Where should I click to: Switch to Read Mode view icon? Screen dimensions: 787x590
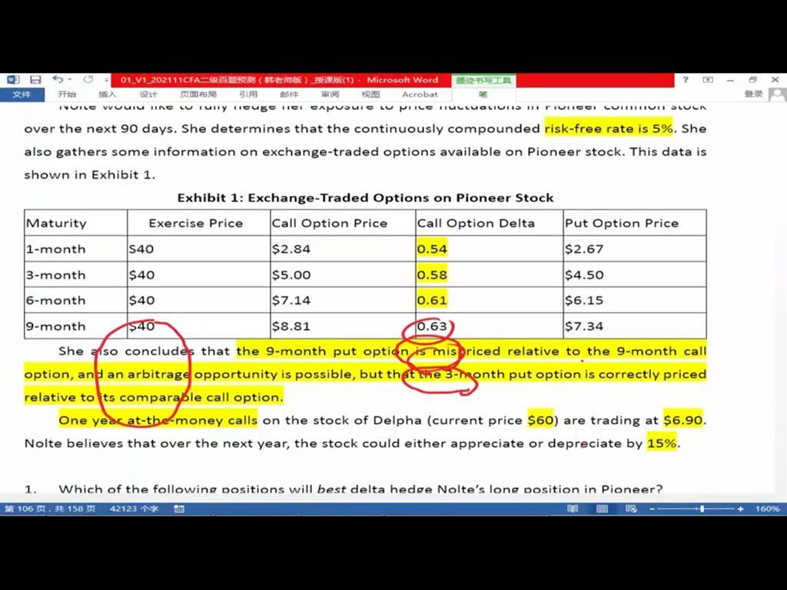(x=573, y=509)
